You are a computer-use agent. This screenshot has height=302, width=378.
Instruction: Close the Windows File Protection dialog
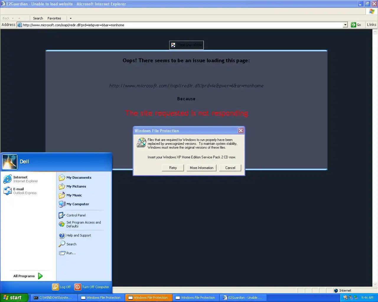coord(241,131)
